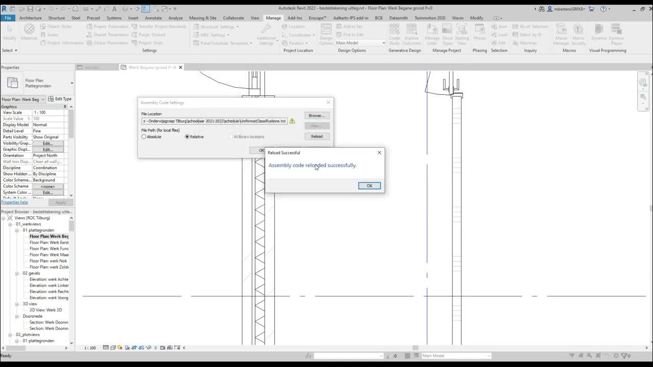Viewport: 653px width, 367px height.
Task: Click OK in Reload Successful dialog
Action: (x=369, y=186)
